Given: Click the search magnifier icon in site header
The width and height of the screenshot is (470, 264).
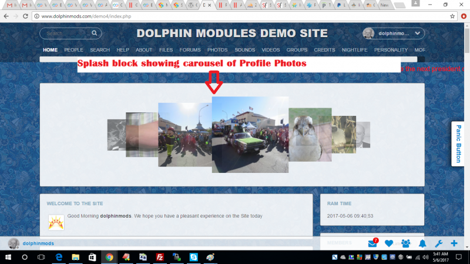Looking at the screenshot, I should coord(95,33).
